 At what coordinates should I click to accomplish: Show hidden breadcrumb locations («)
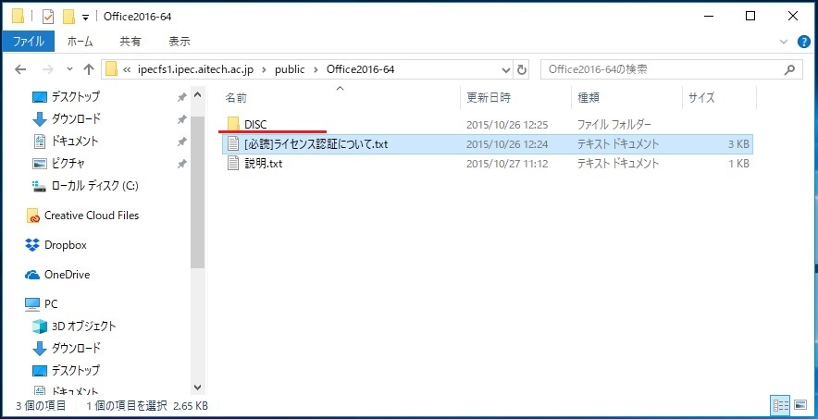pyautogui.click(x=127, y=69)
